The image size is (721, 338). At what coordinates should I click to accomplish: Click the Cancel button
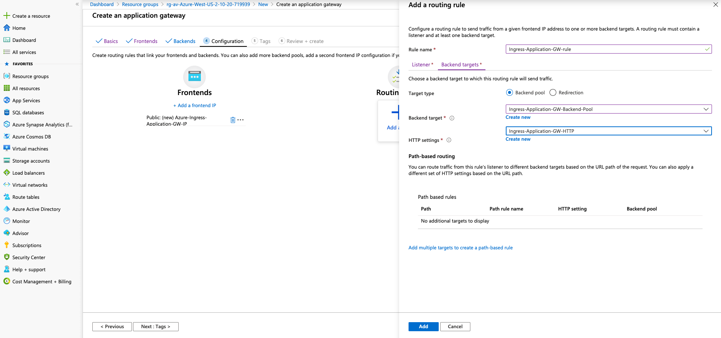pyautogui.click(x=455, y=327)
